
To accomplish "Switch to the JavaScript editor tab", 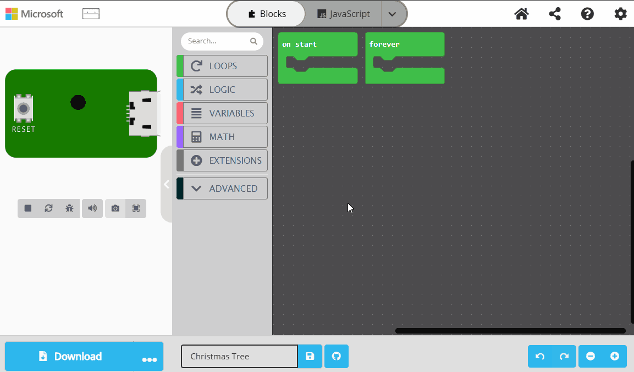I will (x=344, y=14).
